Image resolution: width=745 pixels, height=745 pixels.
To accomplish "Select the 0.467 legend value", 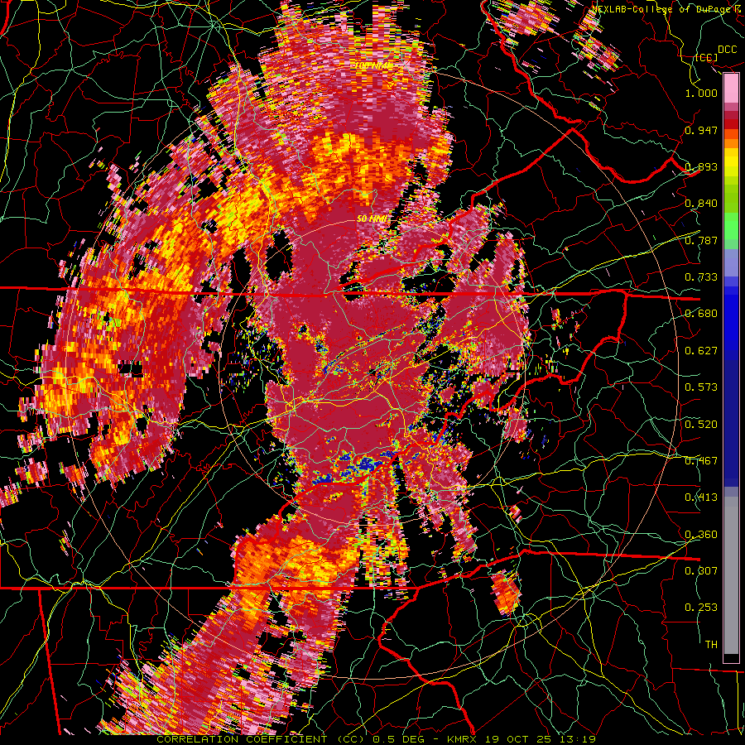I will click(x=701, y=461).
